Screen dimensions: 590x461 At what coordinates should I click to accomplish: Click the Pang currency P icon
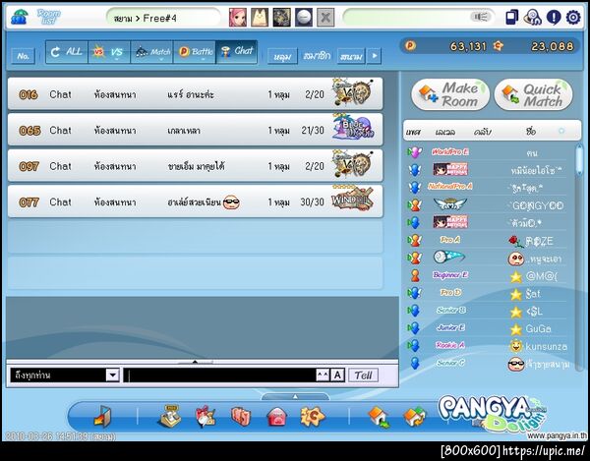tap(410, 46)
